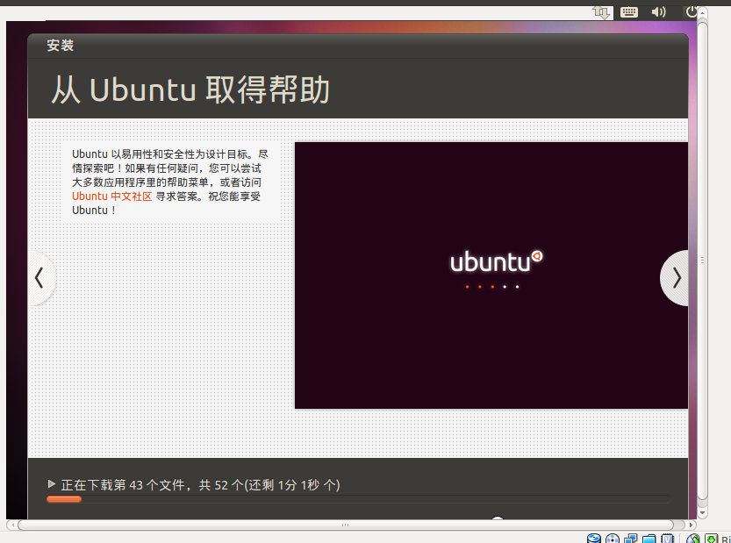Click the VirtualBox hard disk status icon
The image size is (731, 543).
click(594, 539)
